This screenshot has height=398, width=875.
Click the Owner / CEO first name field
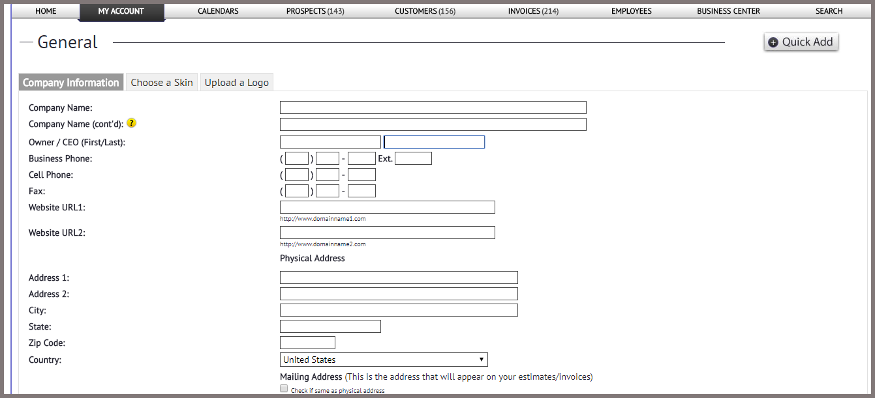tap(330, 142)
